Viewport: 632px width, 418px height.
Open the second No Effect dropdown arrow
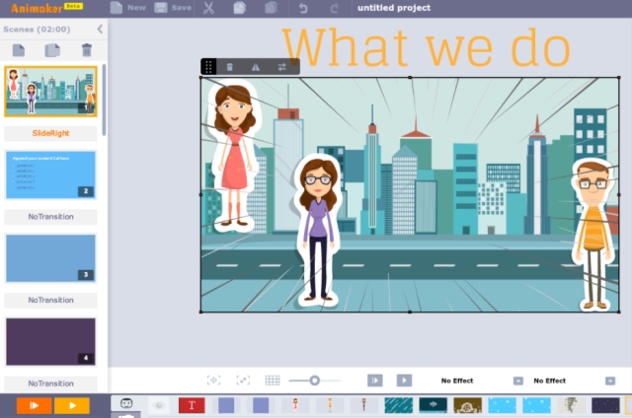pos(609,381)
